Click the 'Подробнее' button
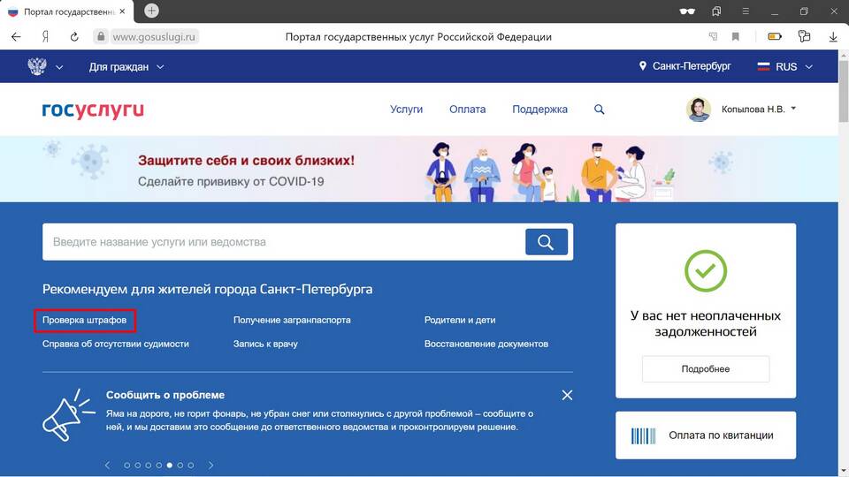 point(706,369)
